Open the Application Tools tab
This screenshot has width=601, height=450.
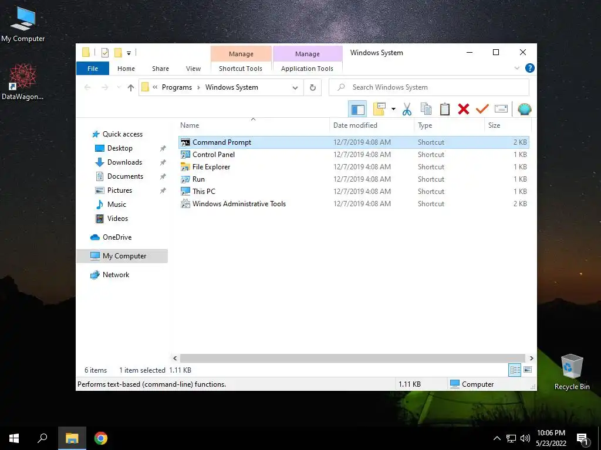pos(307,69)
